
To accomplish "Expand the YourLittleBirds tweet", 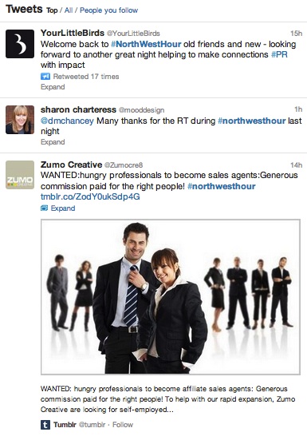I will coord(53,87).
